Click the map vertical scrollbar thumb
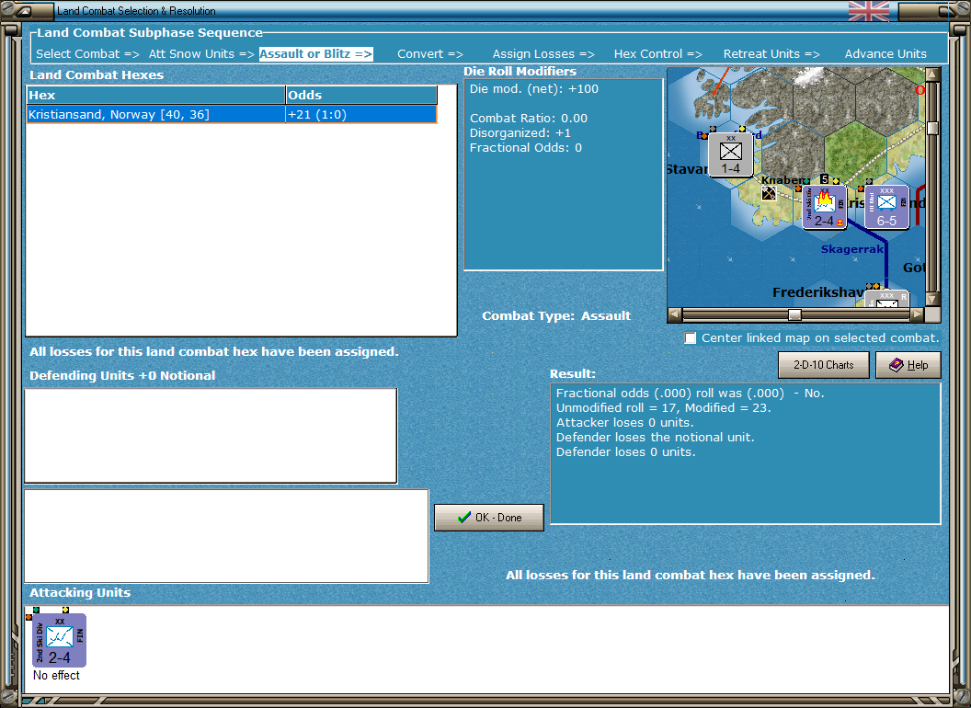971x708 pixels. point(932,128)
